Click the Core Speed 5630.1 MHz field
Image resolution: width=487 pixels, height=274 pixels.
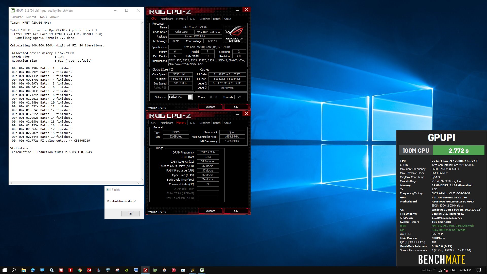(x=180, y=74)
